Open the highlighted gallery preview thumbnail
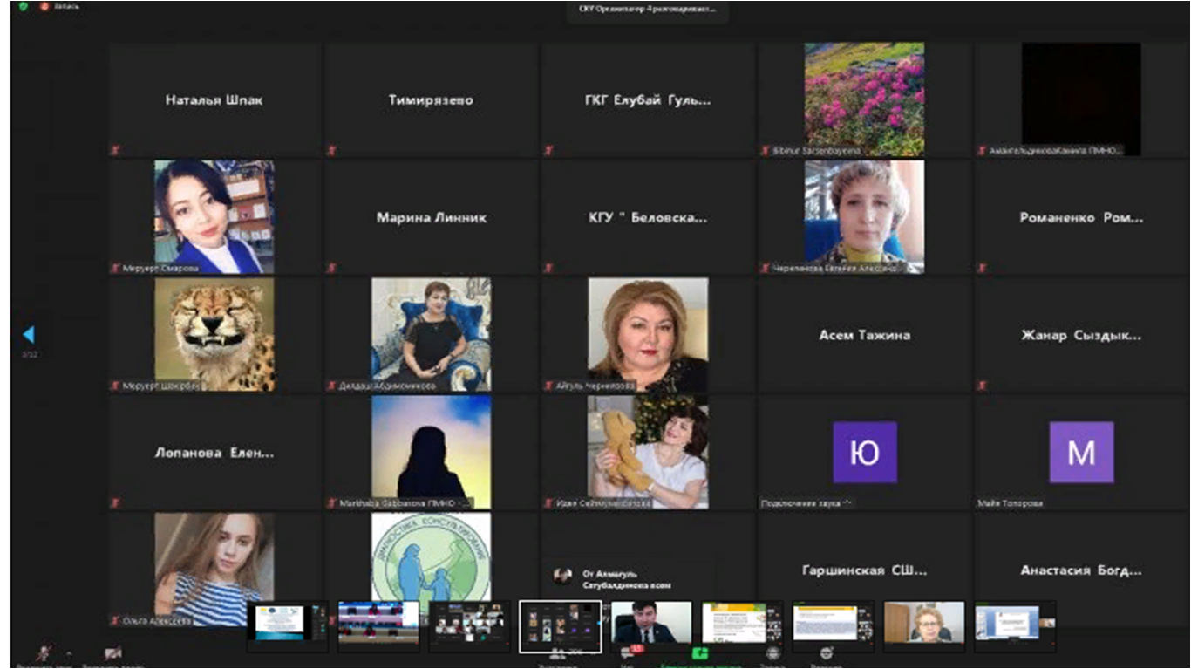 (x=560, y=625)
